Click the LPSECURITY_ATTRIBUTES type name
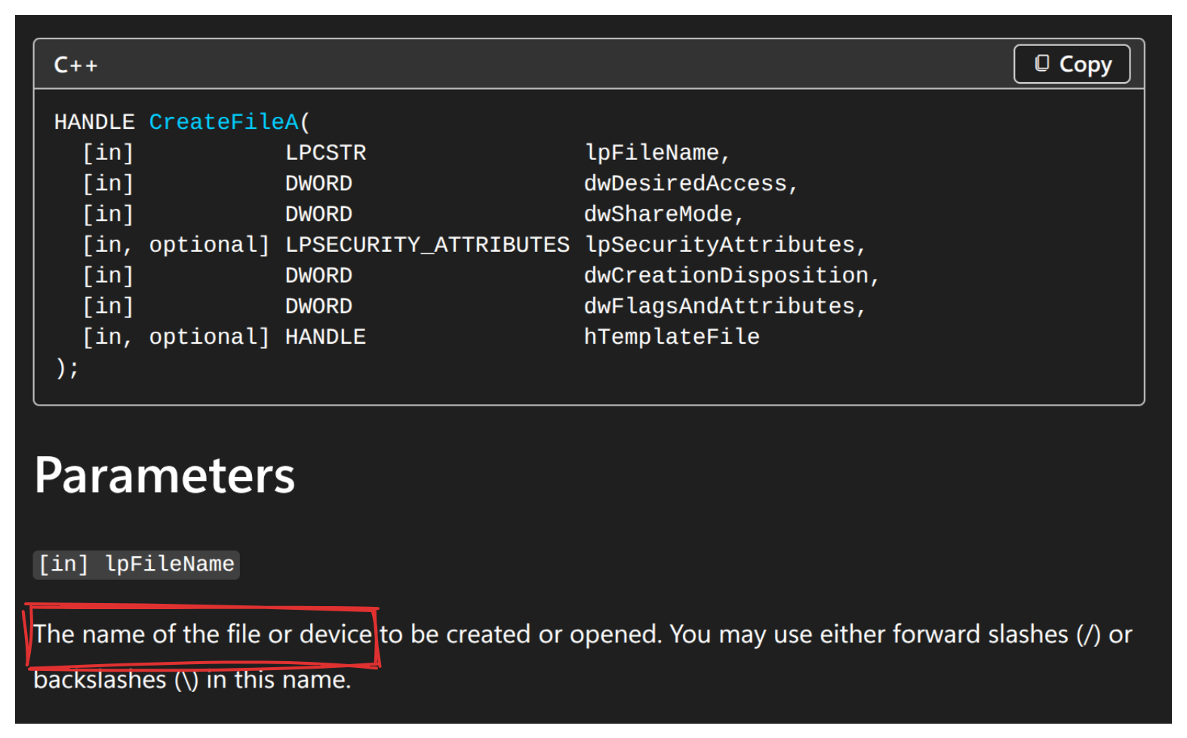The image size is (1187, 738). pyautogui.click(x=428, y=245)
